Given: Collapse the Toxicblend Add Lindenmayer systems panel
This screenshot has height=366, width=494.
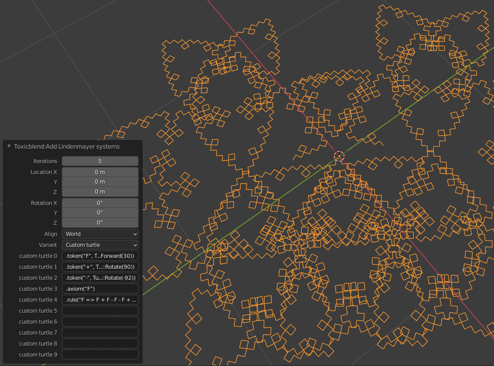Looking at the screenshot, I should (9, 146).
